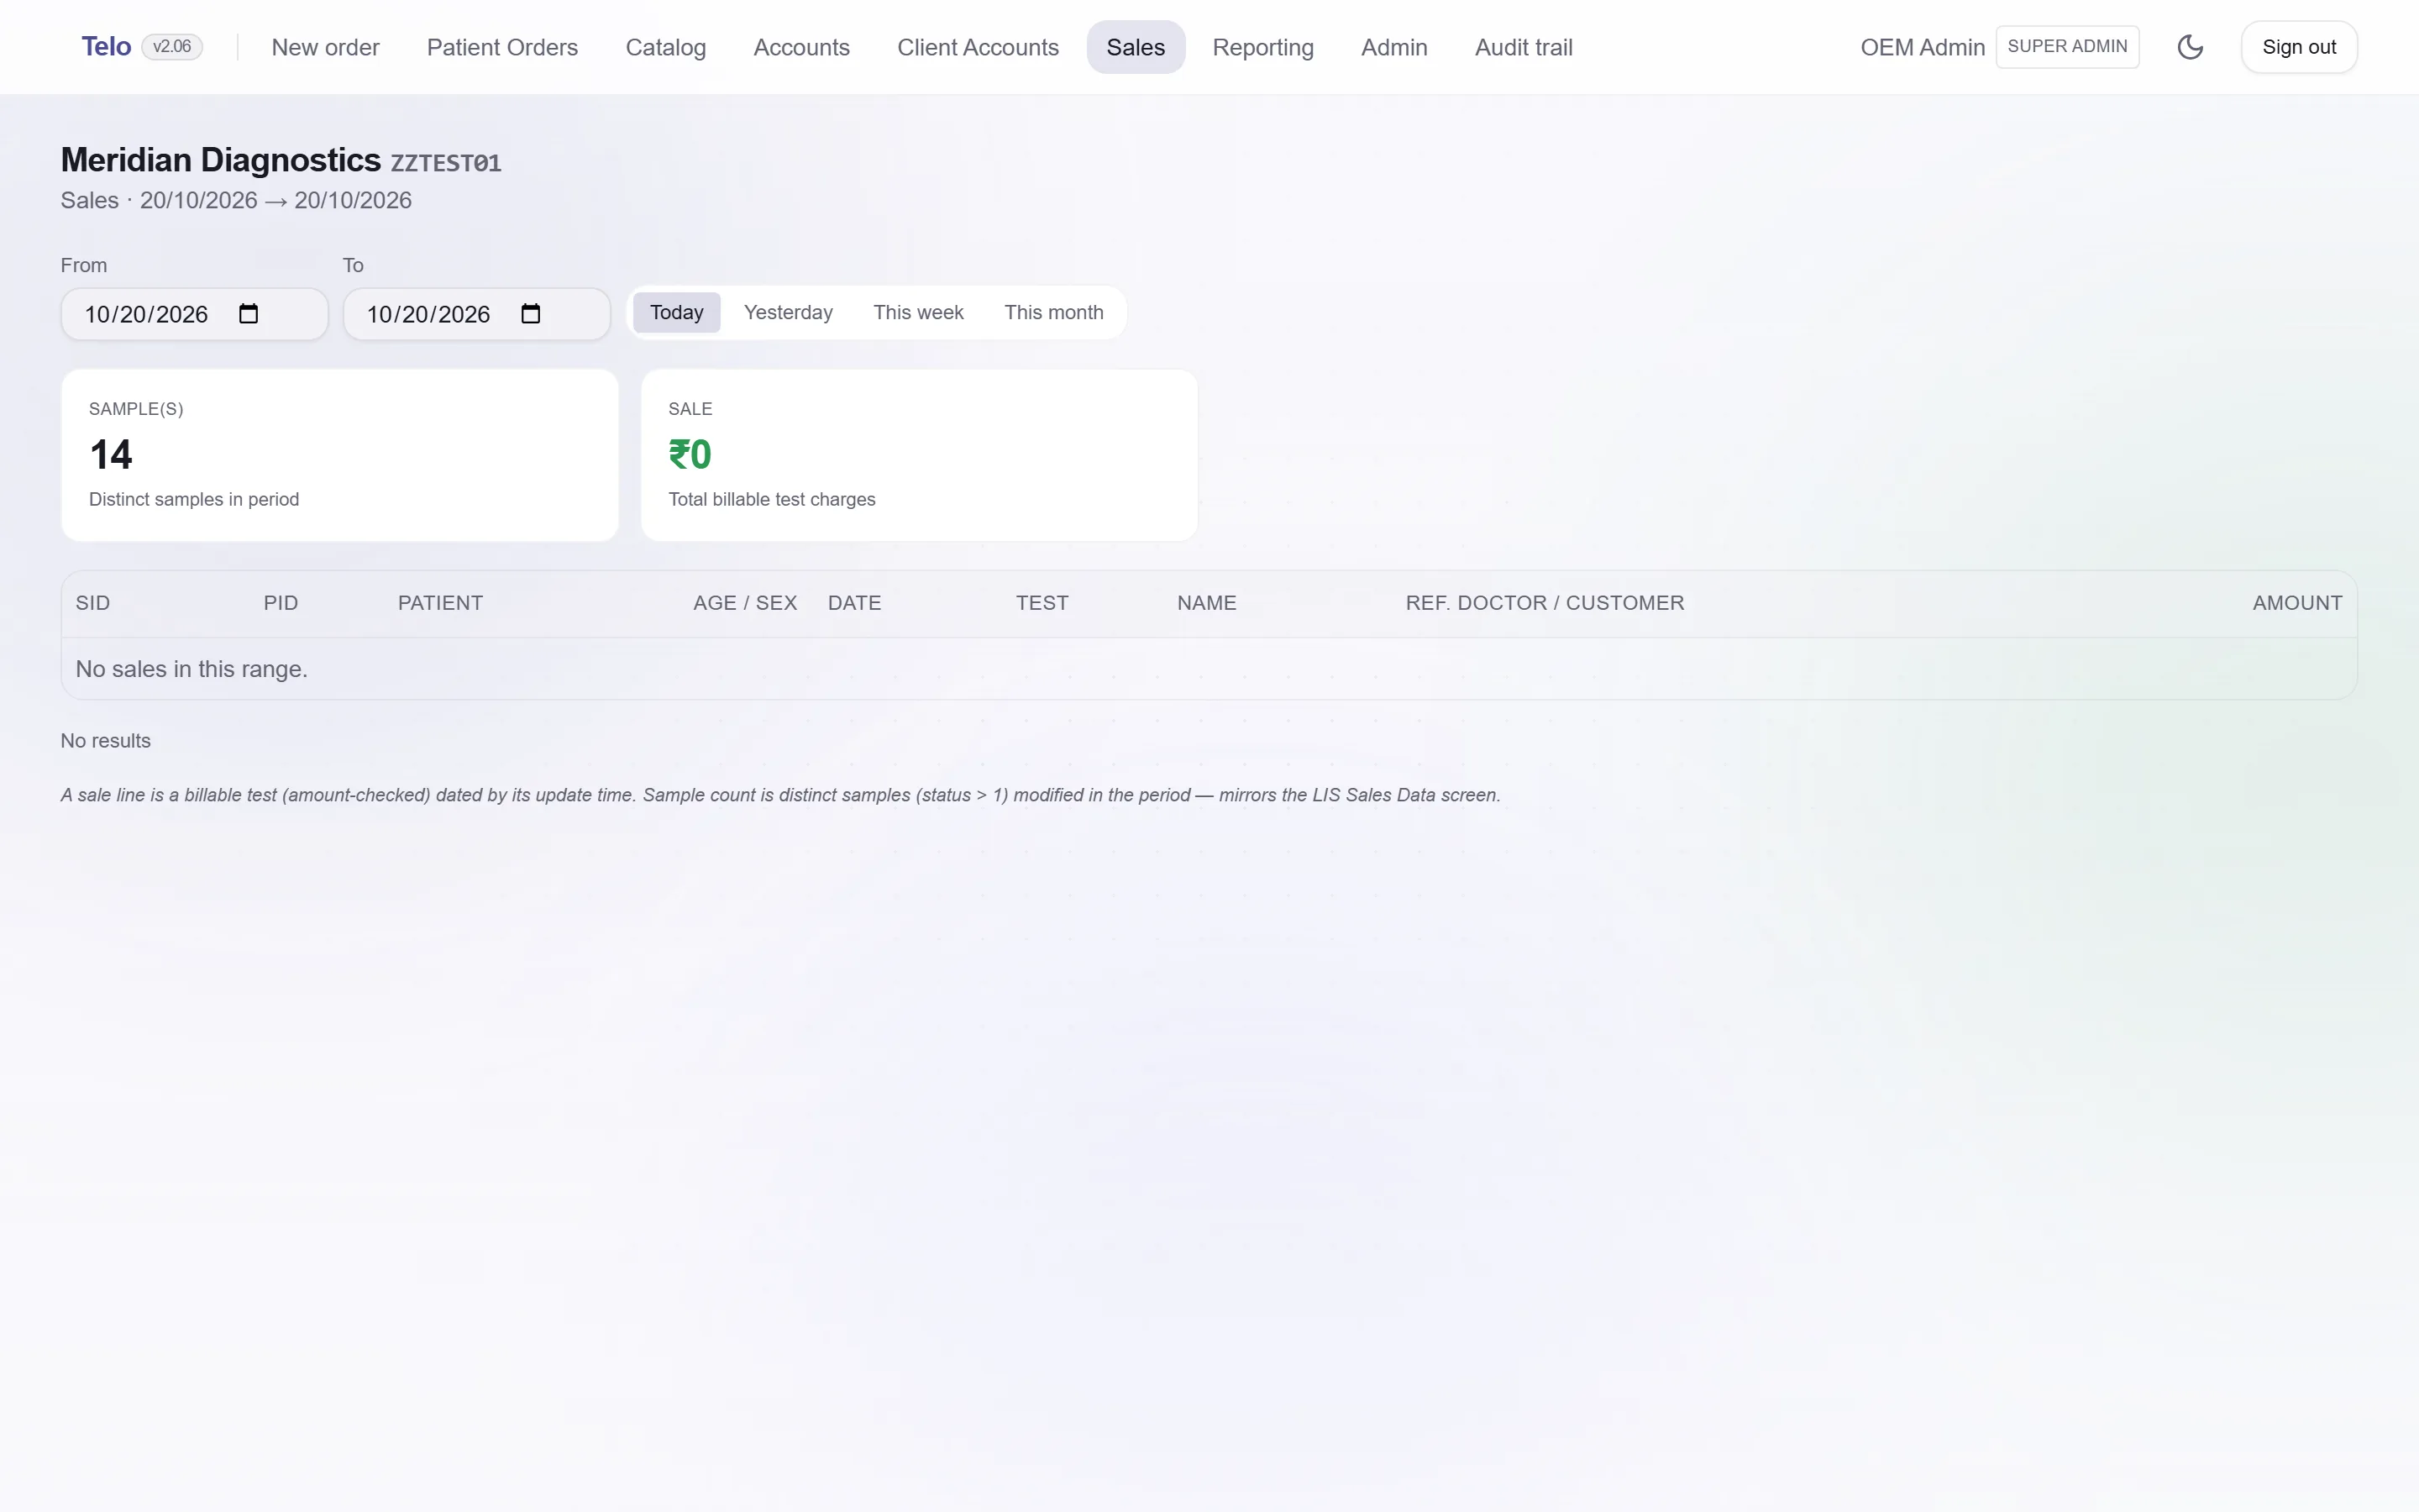The image size is (2419, 1512).
Task: Click the SID column header
Action: point(93,603)
